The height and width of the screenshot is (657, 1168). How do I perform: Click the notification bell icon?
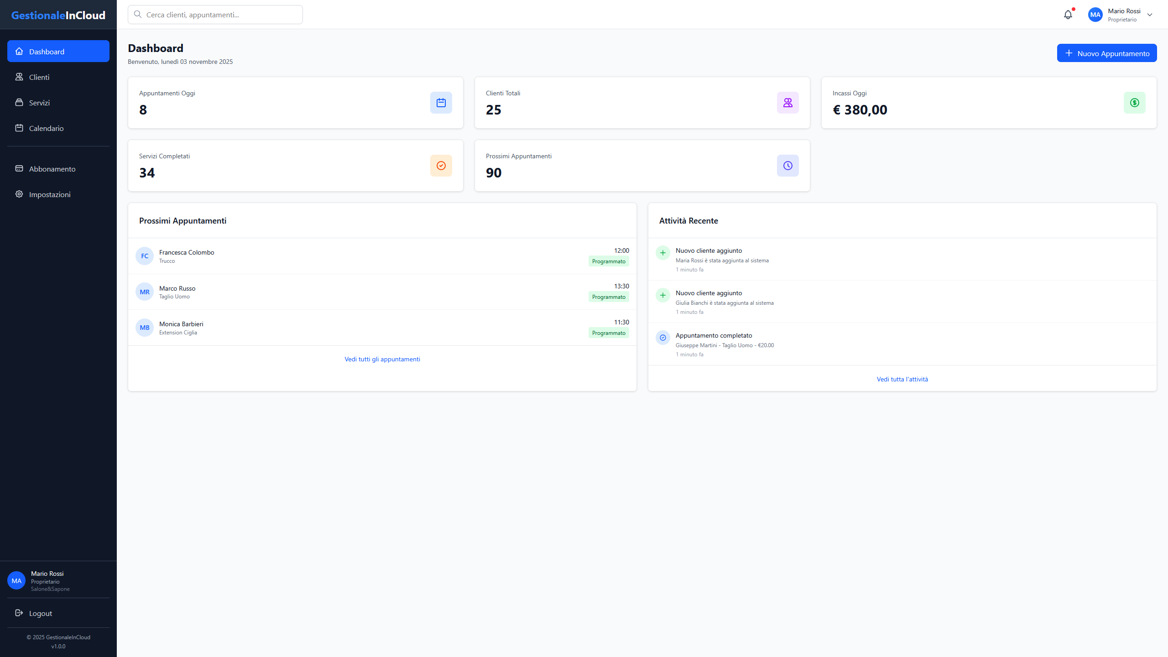(1068, 14)
